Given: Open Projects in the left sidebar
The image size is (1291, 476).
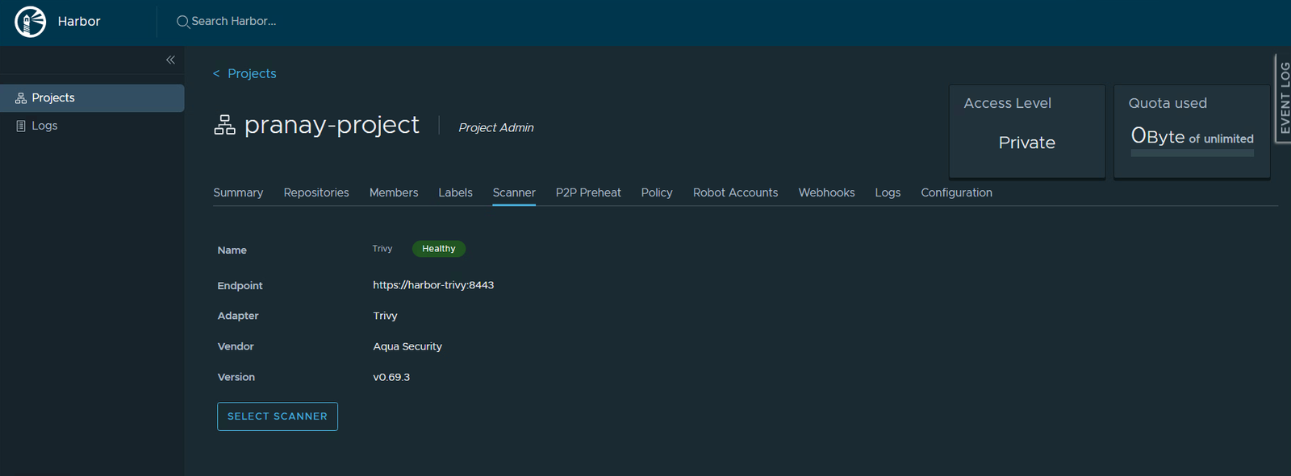Looking at the screenshot, I should [x=92, y=98].
